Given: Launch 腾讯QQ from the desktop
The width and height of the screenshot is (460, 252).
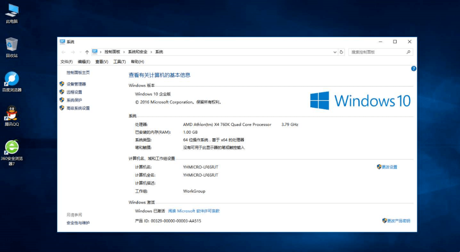Looking at the screenshot, I should pos(11,115).
